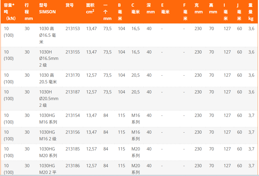Select article number 213156
The width and height of the screenshot is (259, 176).
(73, 132)
